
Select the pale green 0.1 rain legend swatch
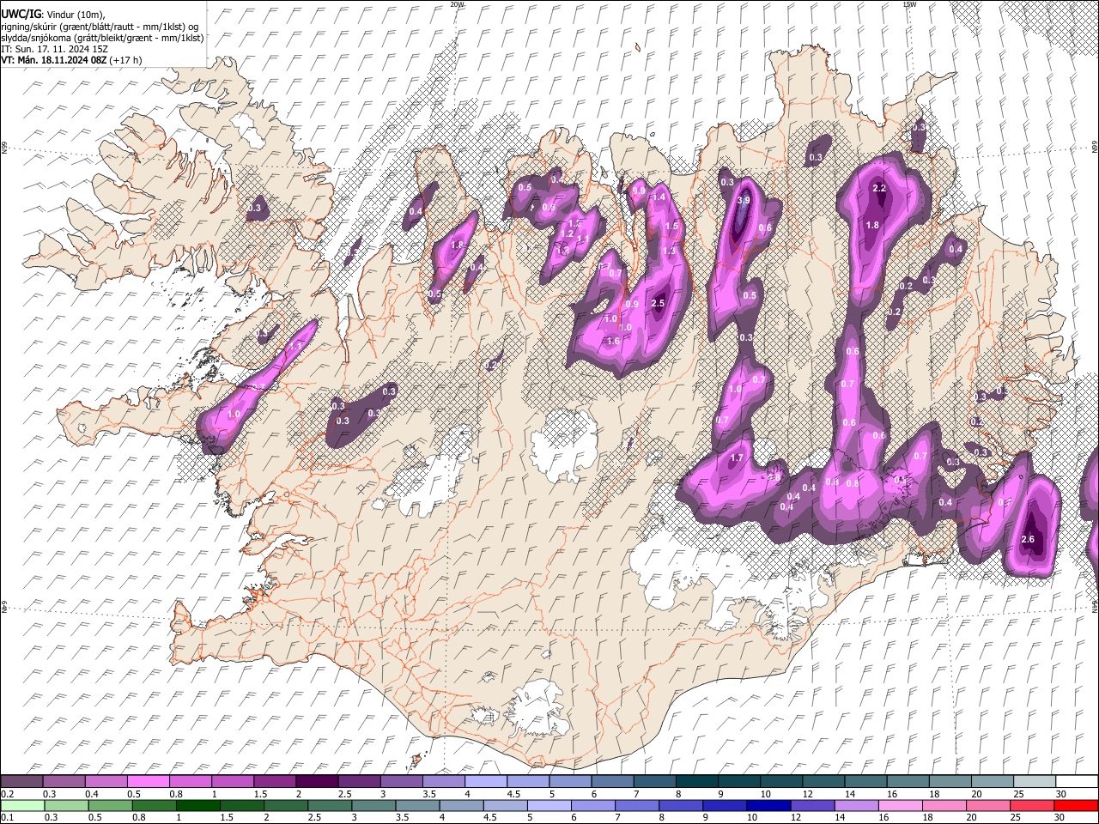point(21,806)
